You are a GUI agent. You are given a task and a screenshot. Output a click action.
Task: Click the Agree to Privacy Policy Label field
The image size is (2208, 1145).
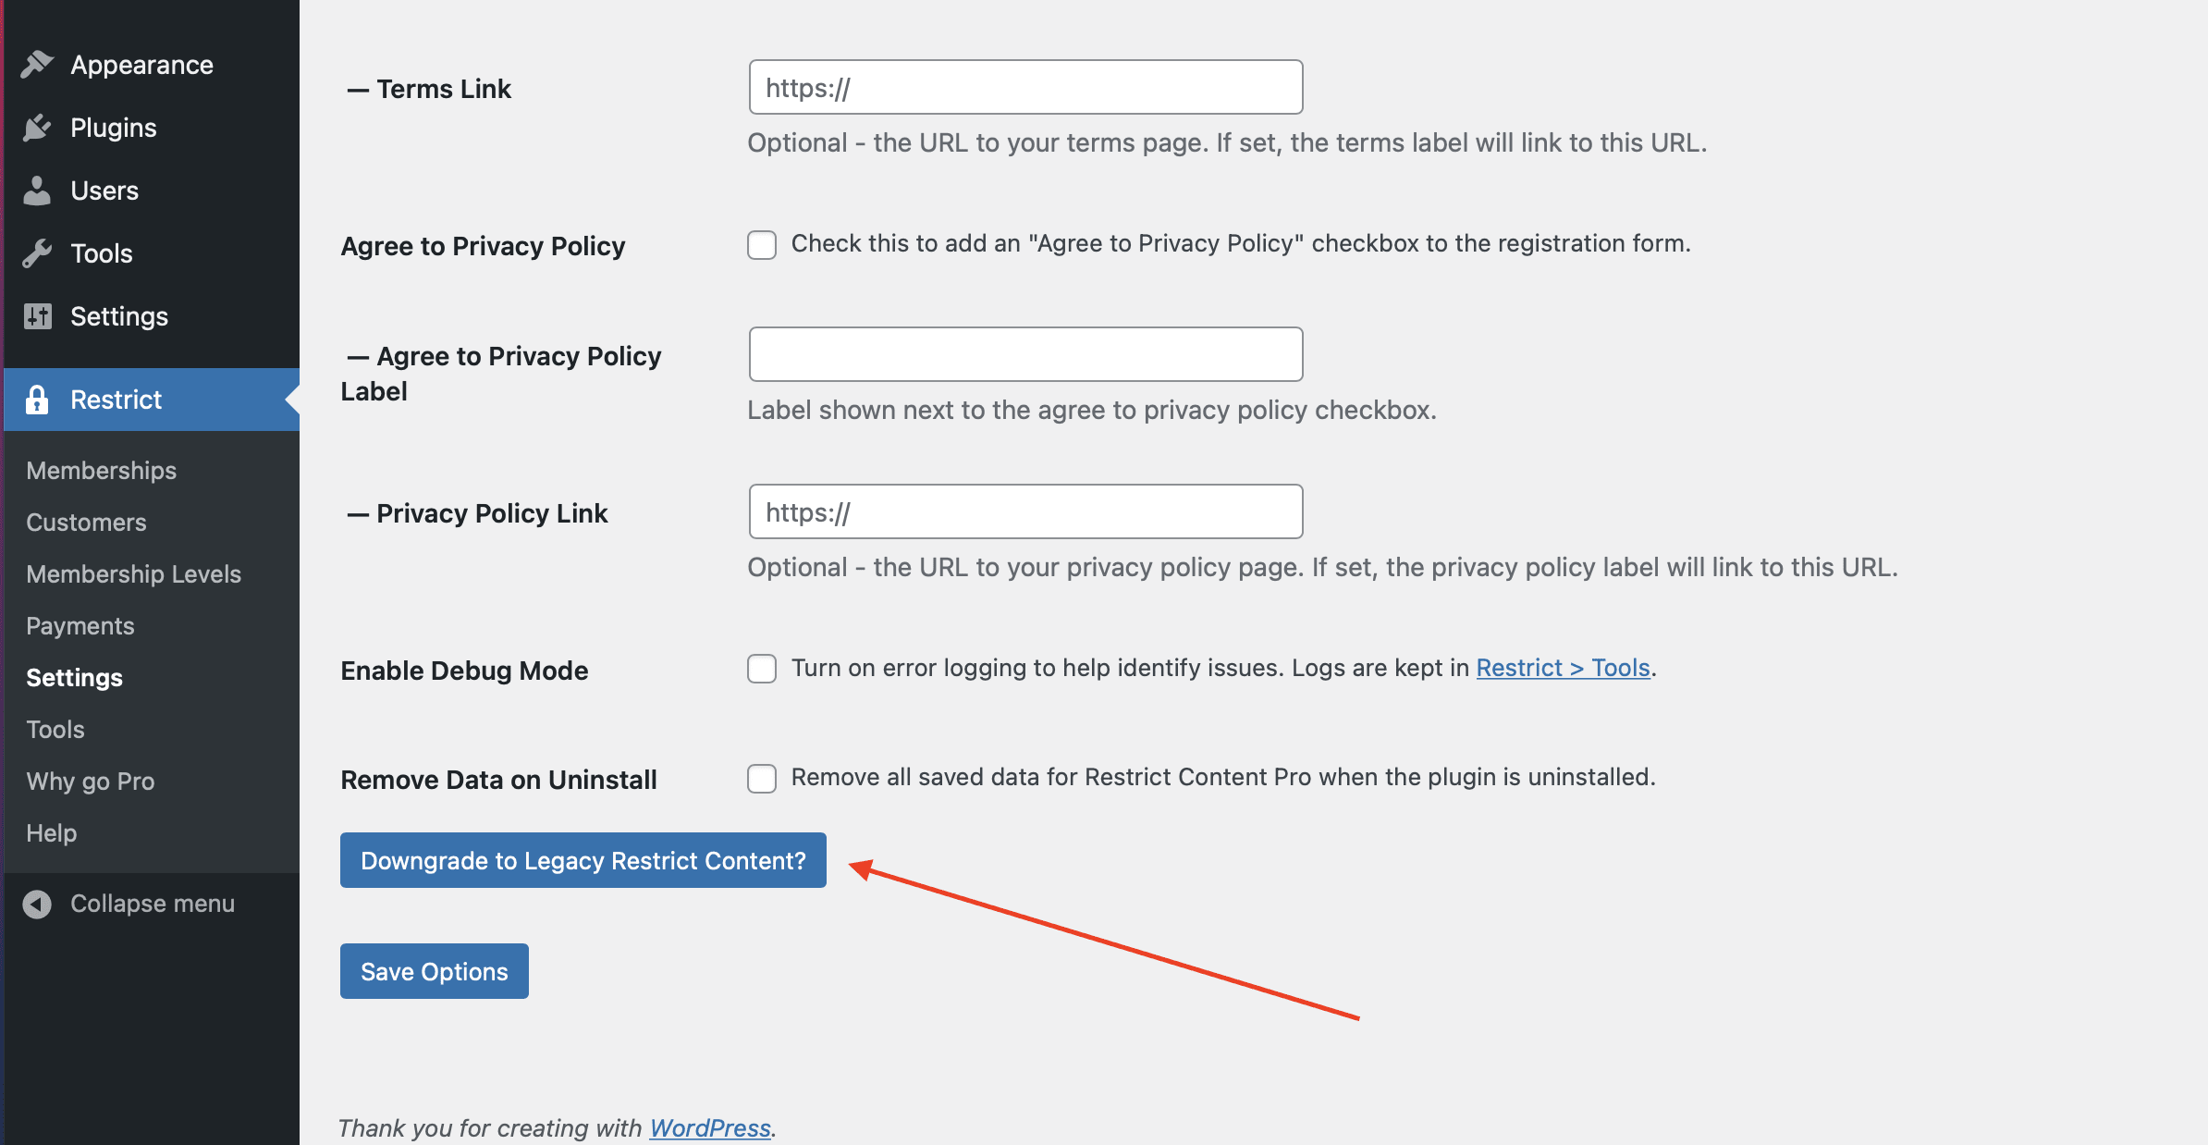(x=1025, y=354)
